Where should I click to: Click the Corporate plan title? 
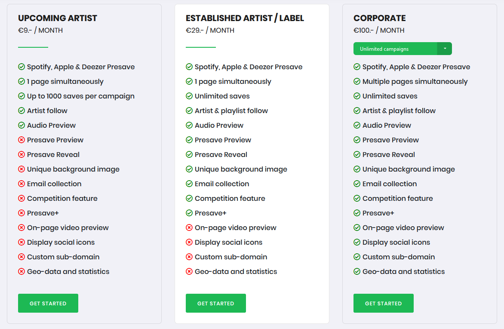[x=380, y=18]
